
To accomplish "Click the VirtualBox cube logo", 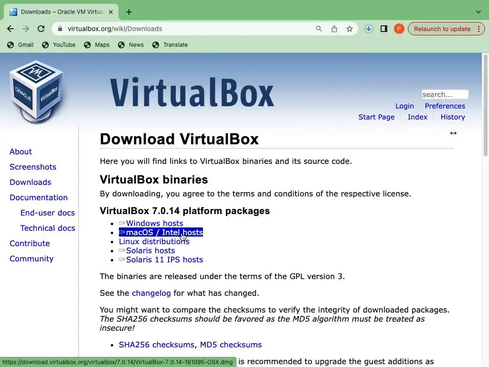I will coord(36,92).
